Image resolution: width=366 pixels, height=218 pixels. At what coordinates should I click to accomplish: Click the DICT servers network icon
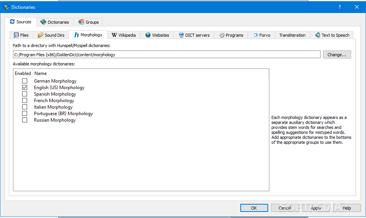click(181, 35)
